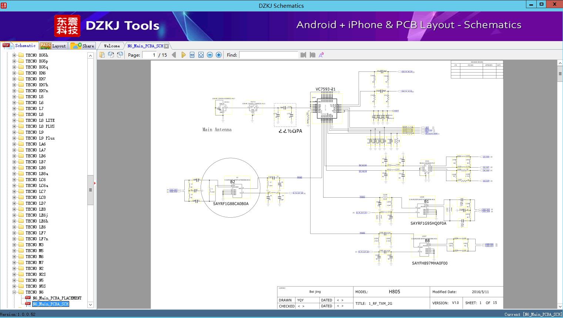
Task: Rotate page counterclockwise using toolbar icon
Action: coord(111,55)
